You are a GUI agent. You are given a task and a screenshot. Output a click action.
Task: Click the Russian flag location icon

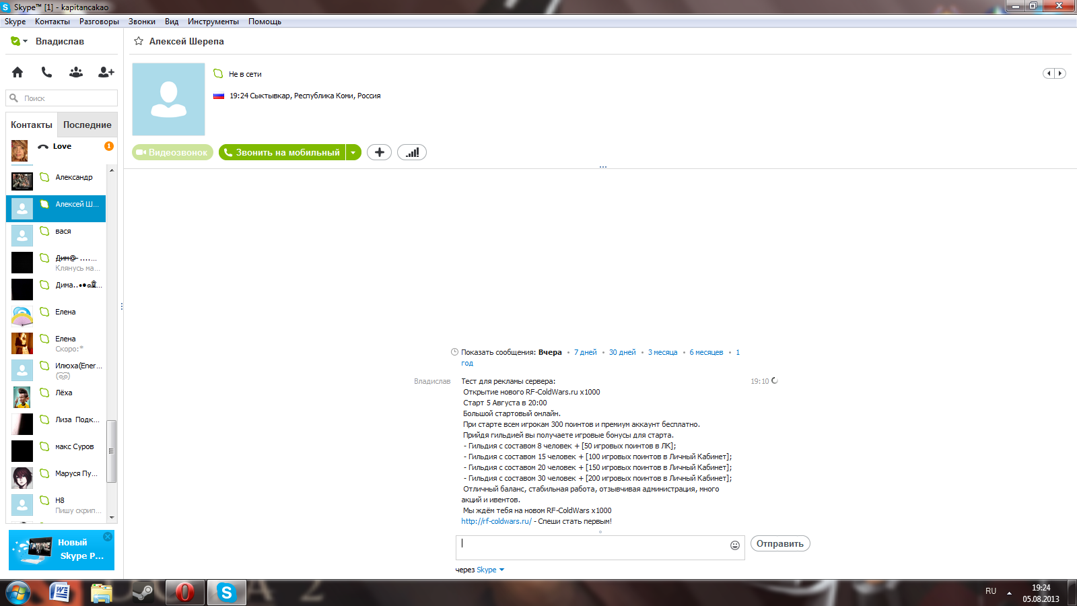[x=219, y=96]
